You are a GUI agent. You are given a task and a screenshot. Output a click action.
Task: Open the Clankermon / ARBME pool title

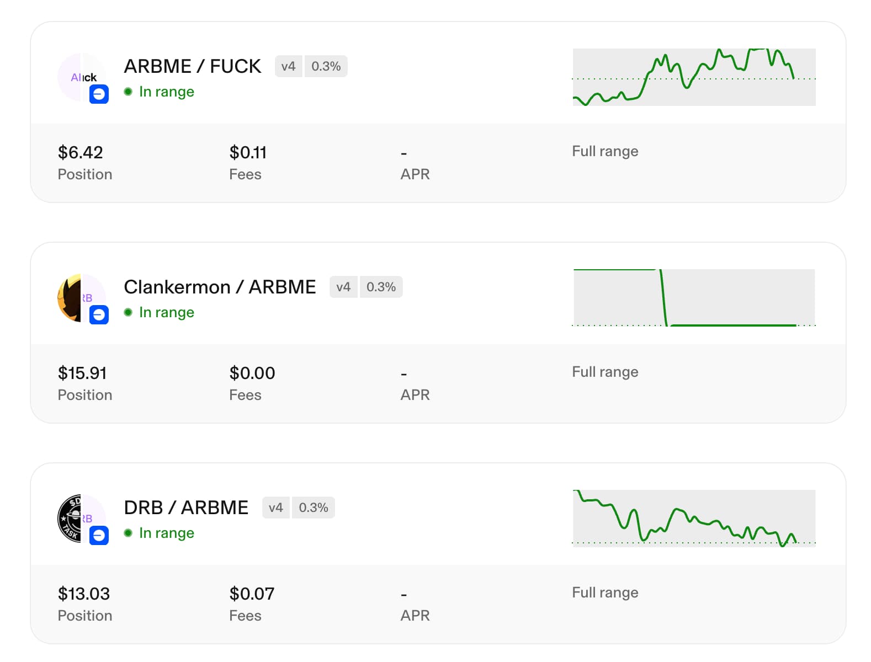pyautogui.click(x=220, y=287)
